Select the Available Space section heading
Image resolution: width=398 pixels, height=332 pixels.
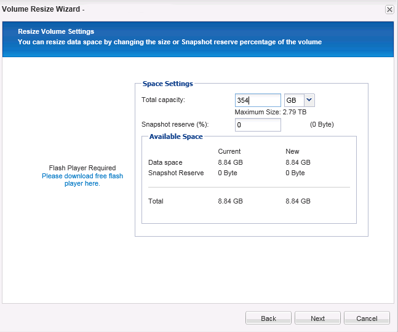pos(176,136)
